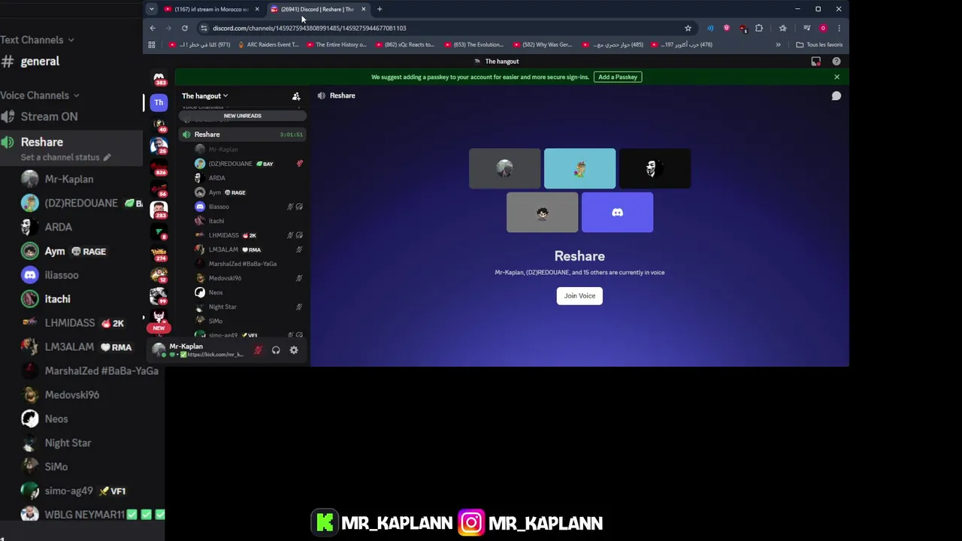Close the Discord Reshare tab
962x541 pixels.
[x=364, y=9]
